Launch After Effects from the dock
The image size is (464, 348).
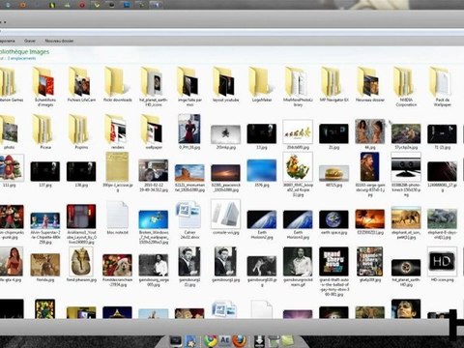(x=225, y=340)
